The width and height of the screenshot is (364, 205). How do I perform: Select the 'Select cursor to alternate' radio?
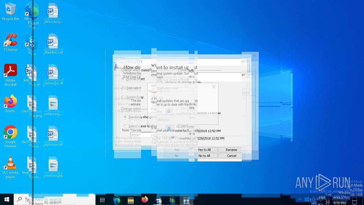pyautogui.click(x=140, y=126)
